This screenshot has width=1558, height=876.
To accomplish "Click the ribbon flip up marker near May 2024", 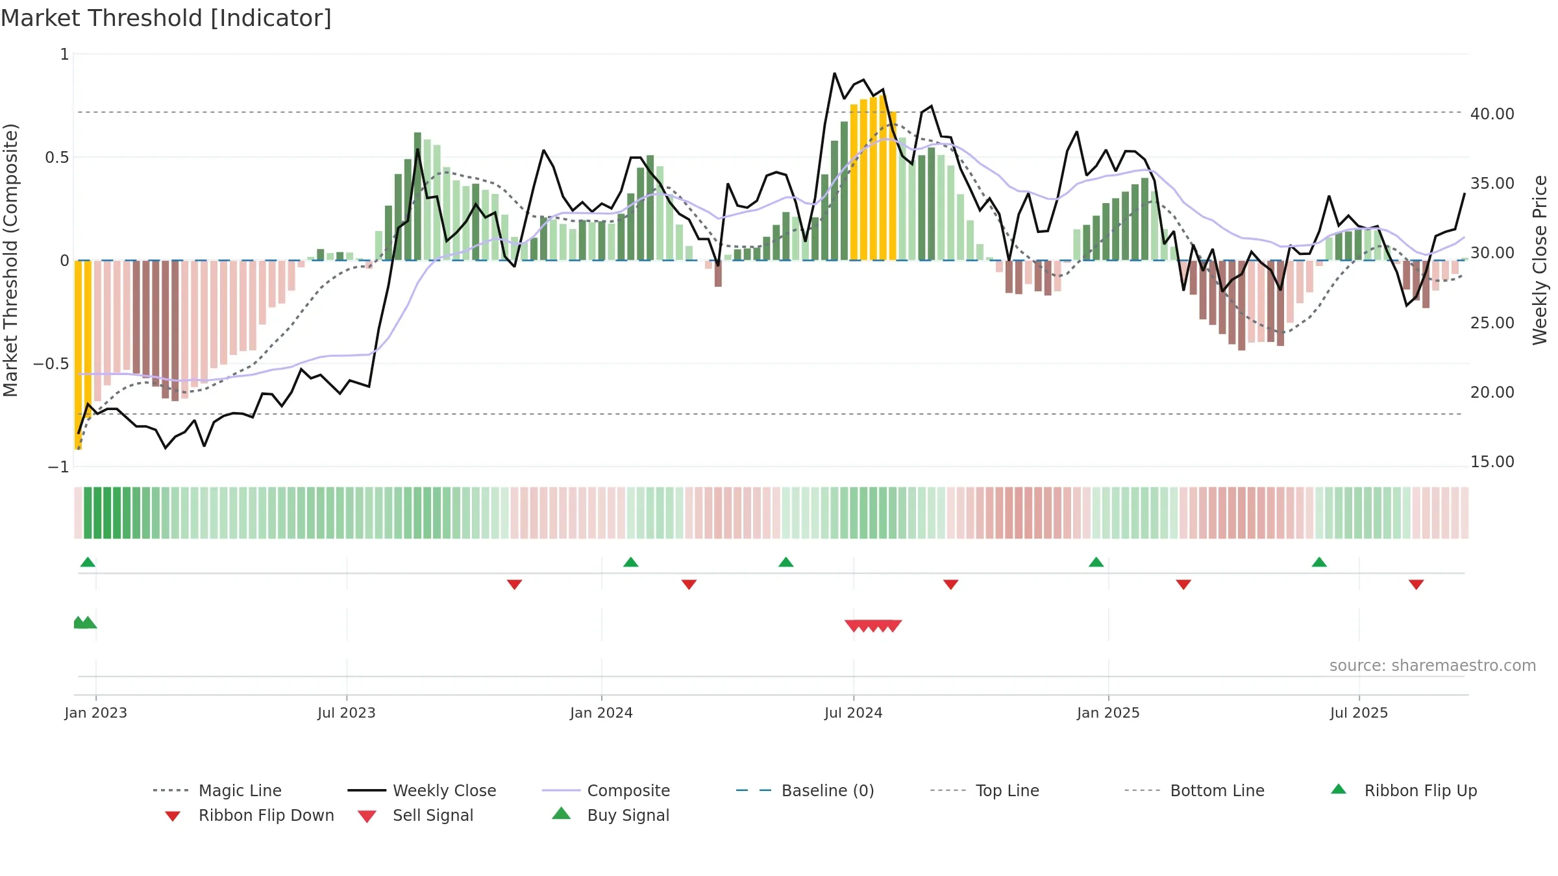I will 785,562.
